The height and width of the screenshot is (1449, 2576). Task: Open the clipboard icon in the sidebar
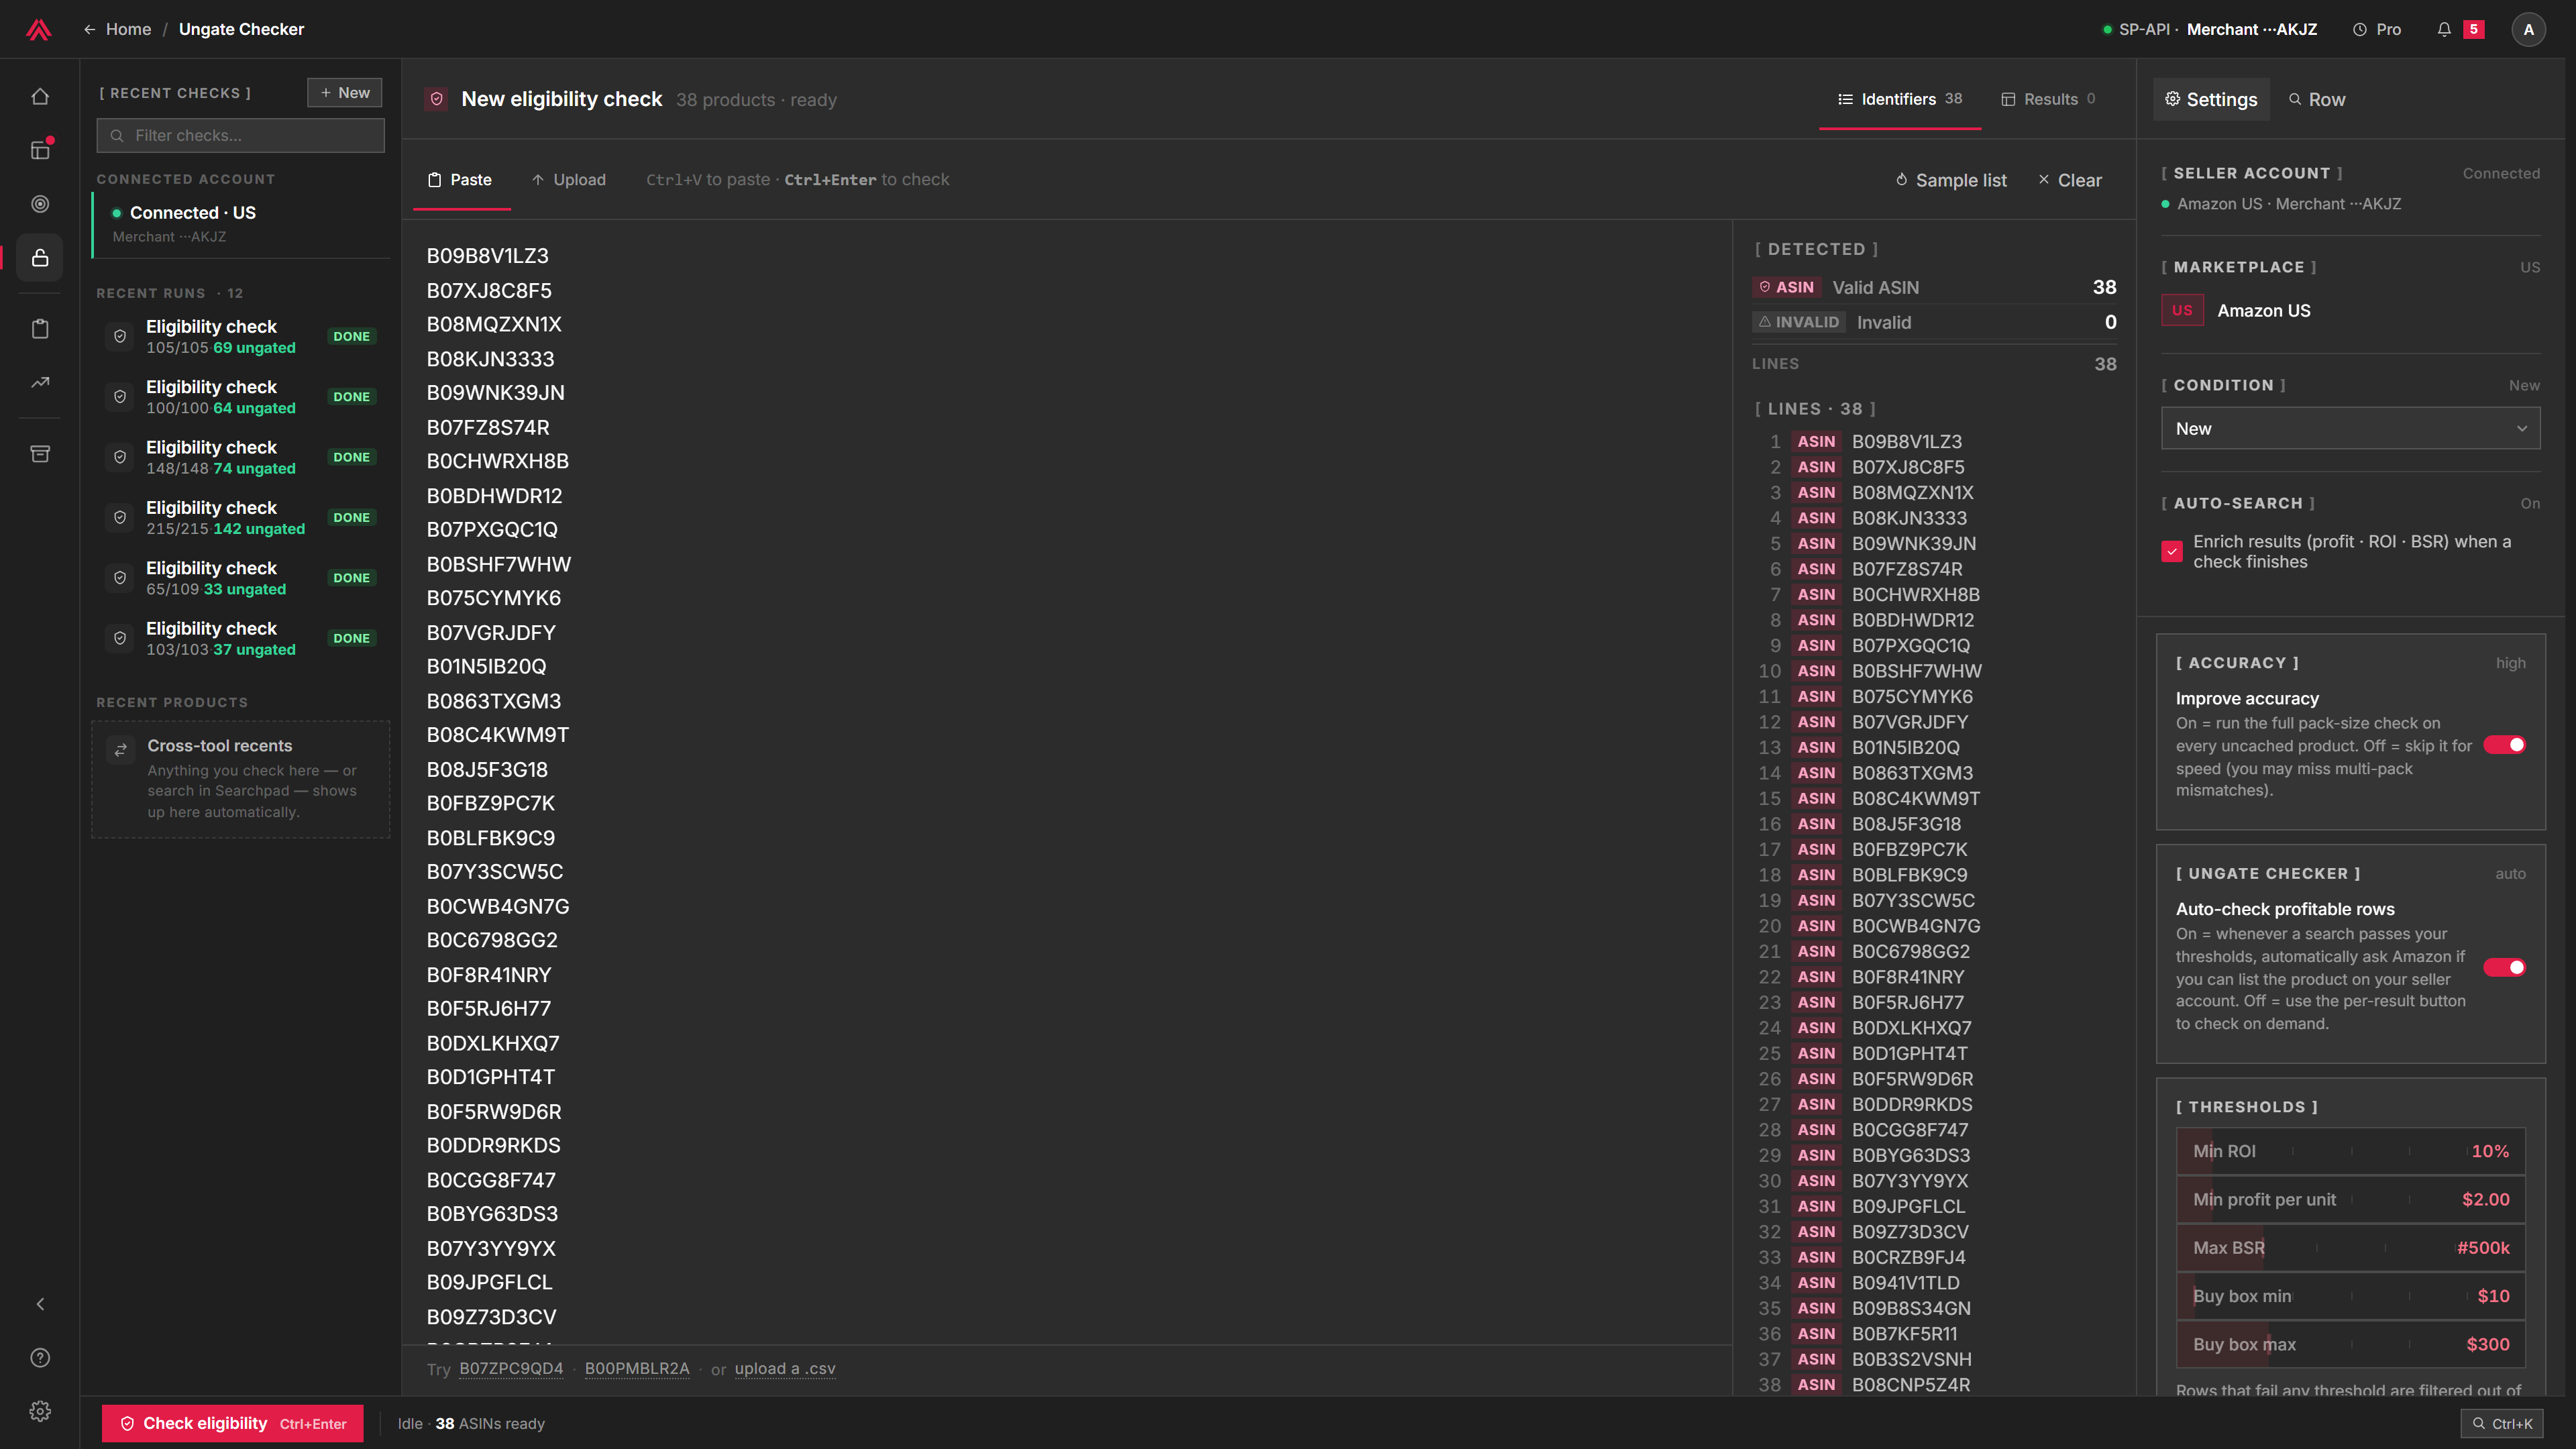click(x=40, y=329)
